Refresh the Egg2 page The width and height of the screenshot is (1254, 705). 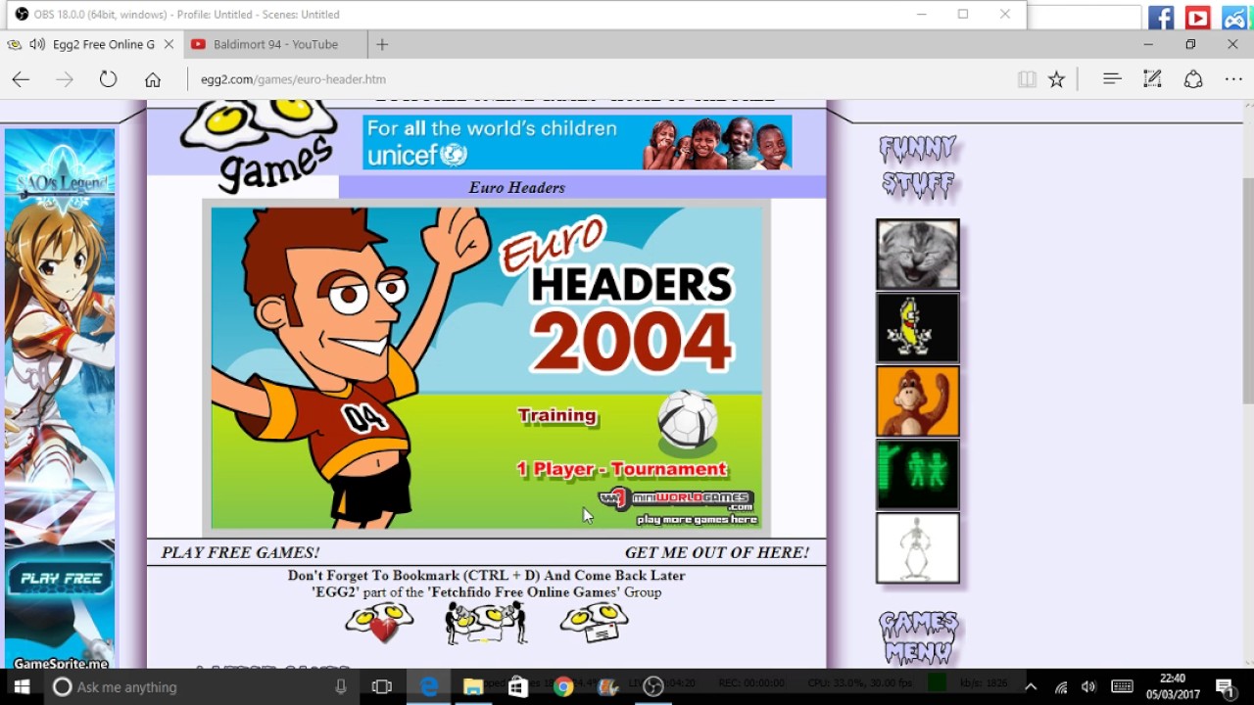coord(108,79)
